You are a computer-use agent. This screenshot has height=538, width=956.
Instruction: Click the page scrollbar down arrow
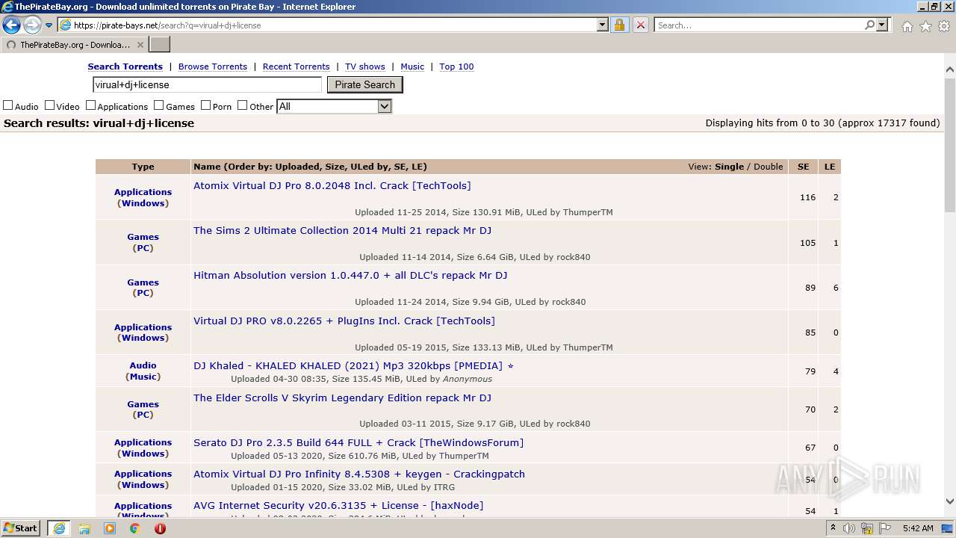coord(949,501)
